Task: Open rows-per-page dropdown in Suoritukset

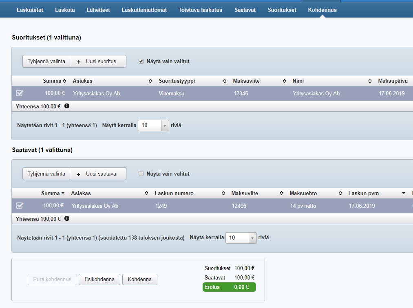Action: (165, 125)
